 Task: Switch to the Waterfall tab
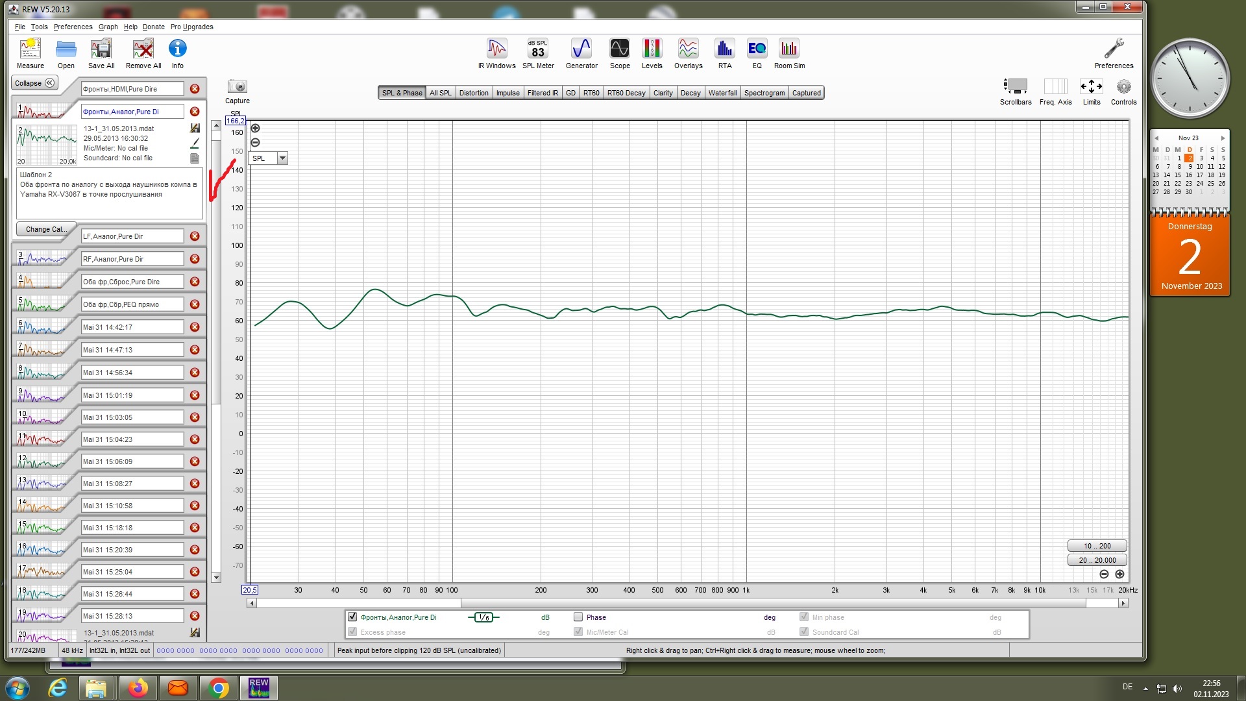[722, 93]
